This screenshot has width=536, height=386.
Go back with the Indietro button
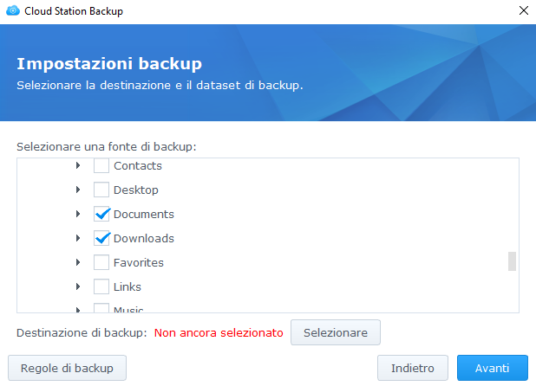click(412, 368)
